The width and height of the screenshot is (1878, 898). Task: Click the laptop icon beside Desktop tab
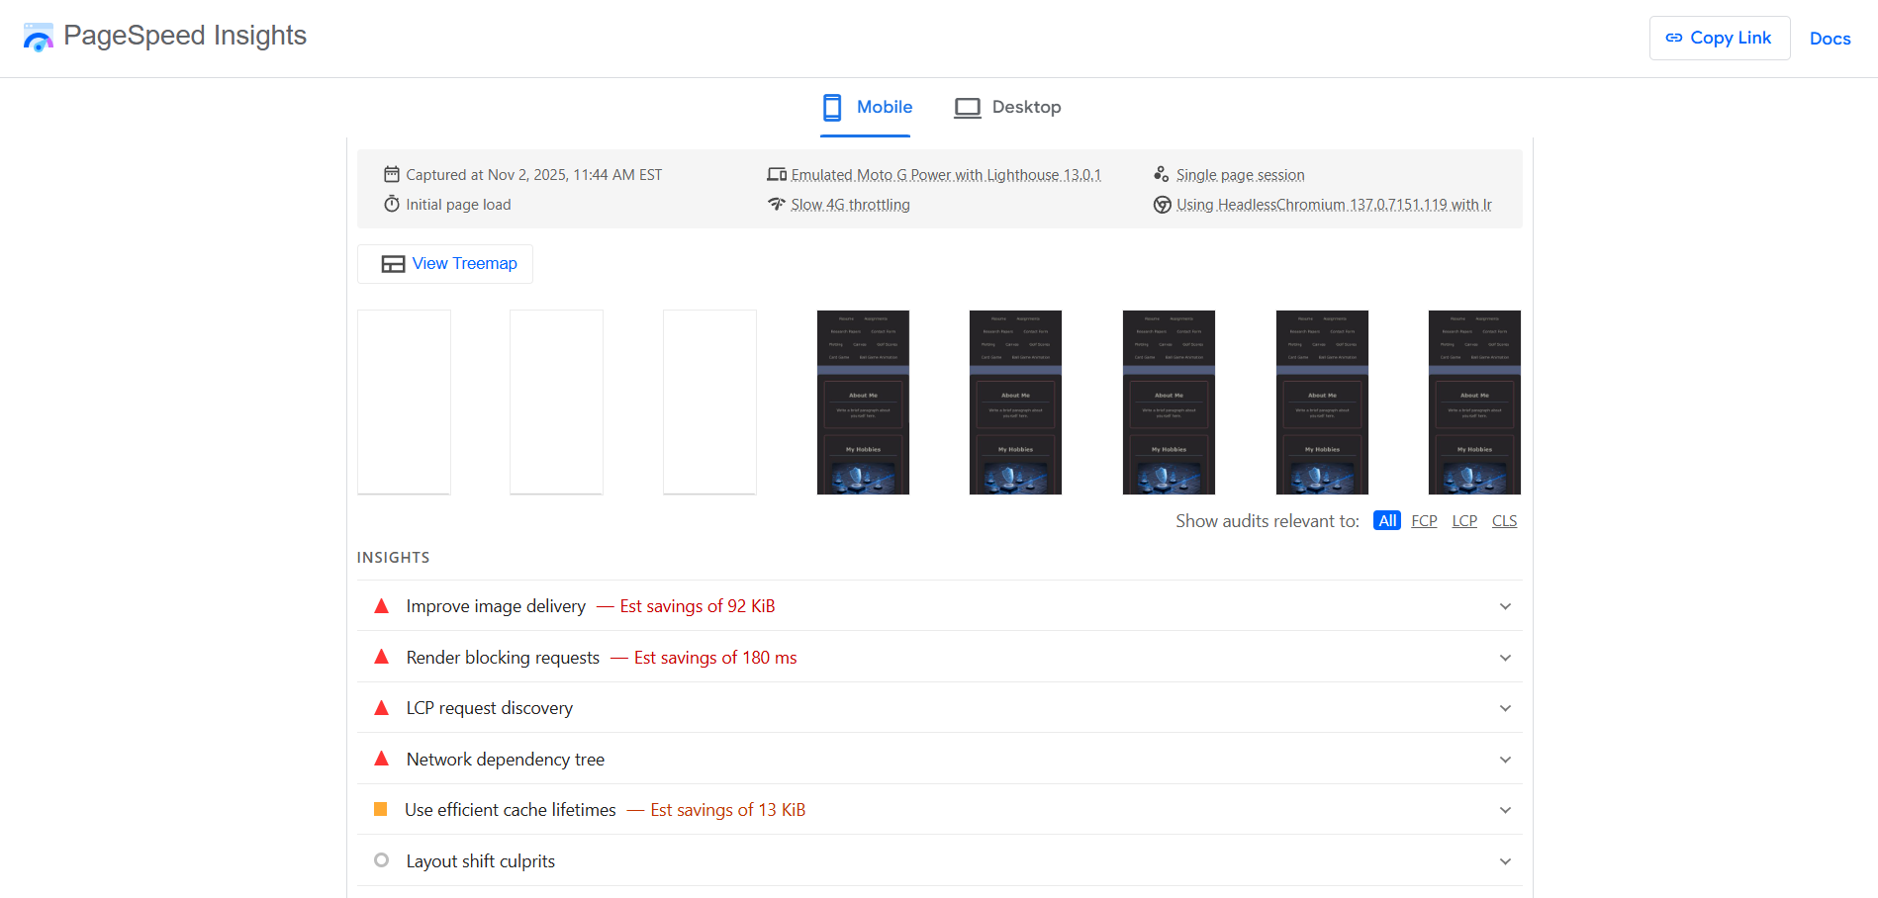pyautogui.click(x=967, y=107)
